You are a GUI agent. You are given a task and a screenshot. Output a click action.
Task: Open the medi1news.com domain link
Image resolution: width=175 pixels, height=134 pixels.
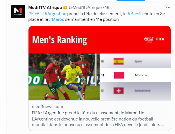(x=47, y=107)
